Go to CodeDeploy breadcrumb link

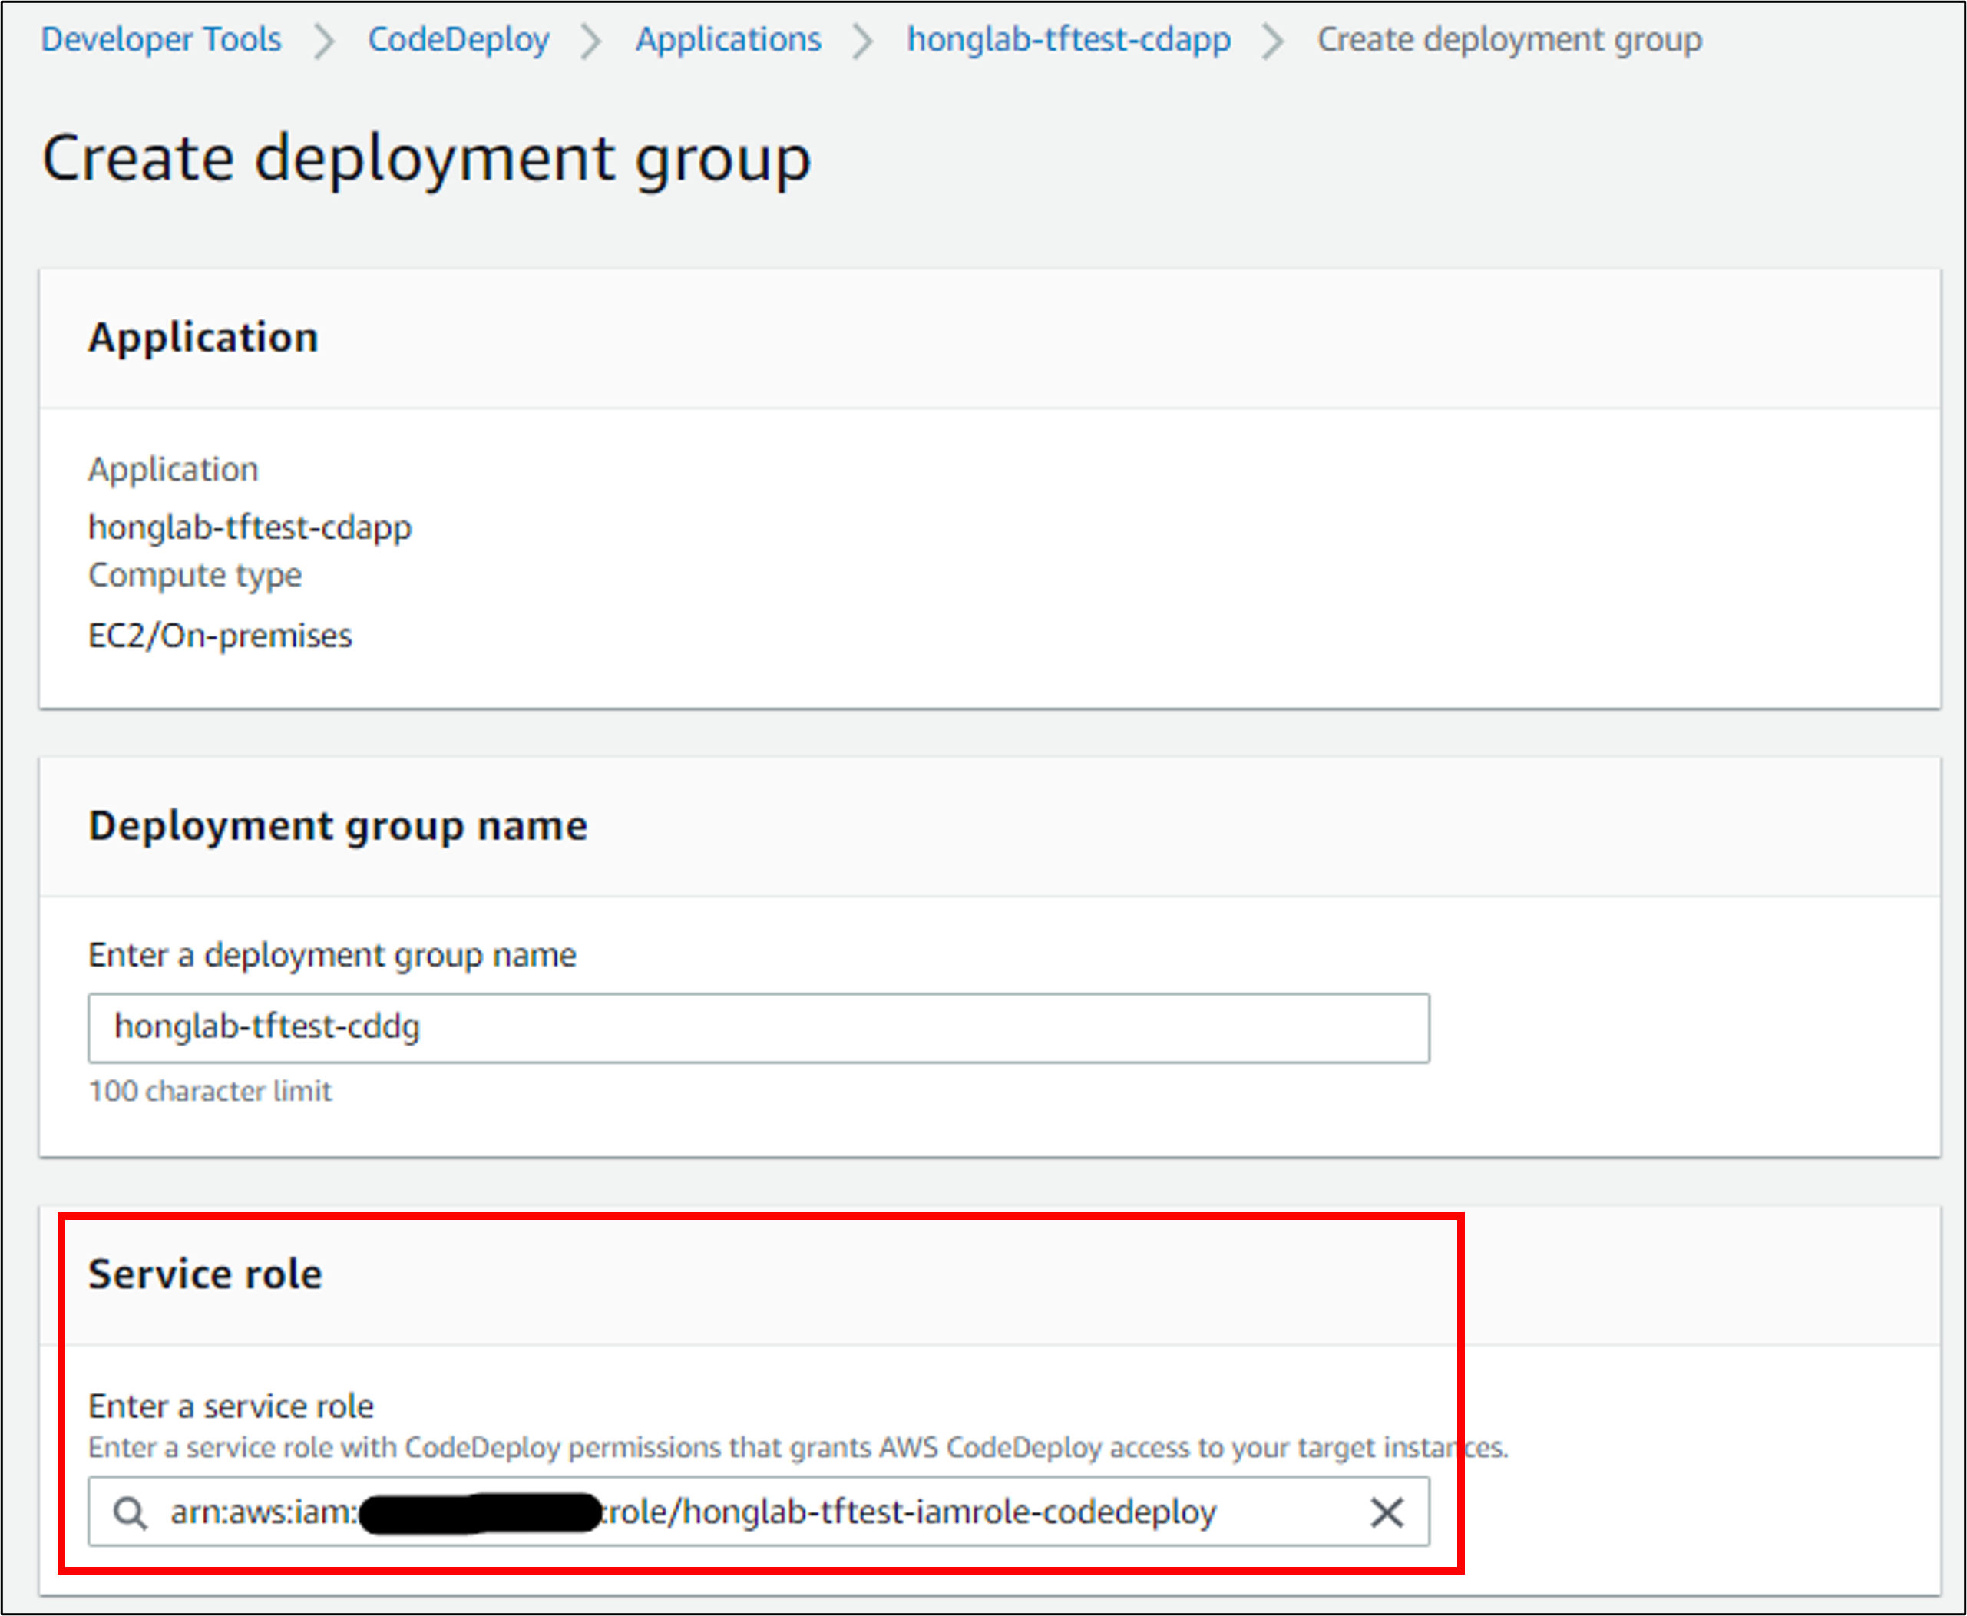tap(458, 39)
